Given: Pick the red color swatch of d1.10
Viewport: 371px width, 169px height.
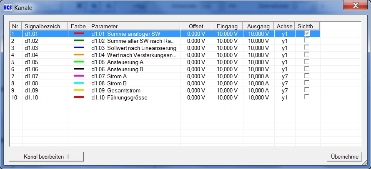Looking at the screenshot, I should point(79,97).
